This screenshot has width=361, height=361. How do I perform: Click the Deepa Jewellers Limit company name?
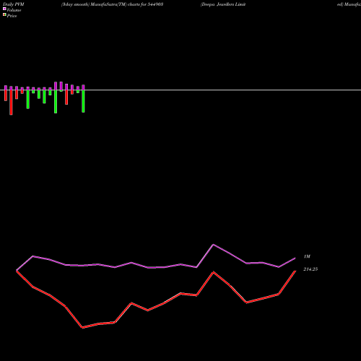[223, 4]
